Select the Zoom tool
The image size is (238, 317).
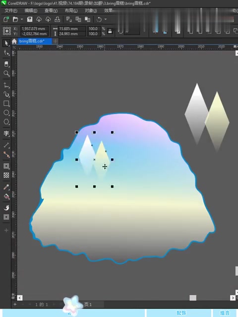(x=6, y=73)
